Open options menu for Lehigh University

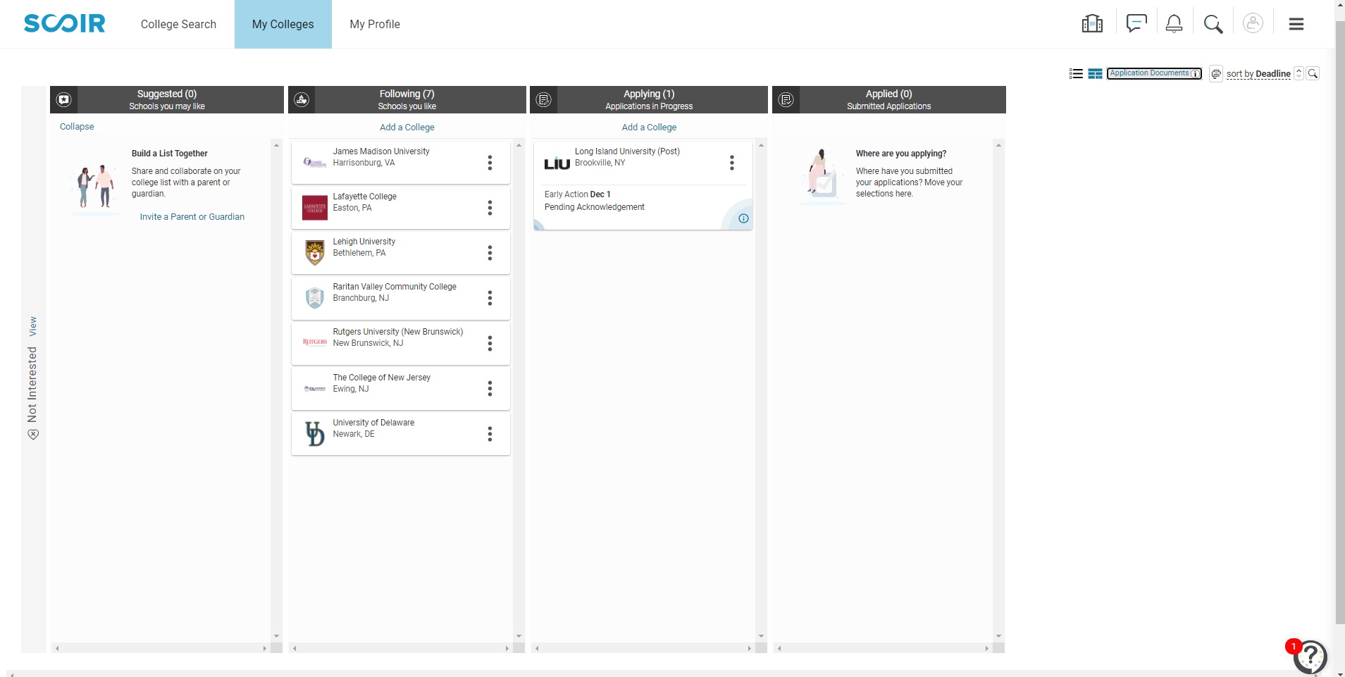tap(490, 253)
